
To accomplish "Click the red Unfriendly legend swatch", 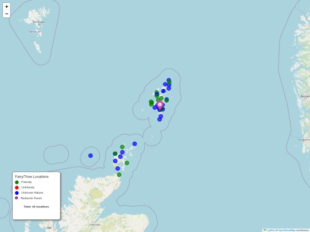I will tap(17, 188).
